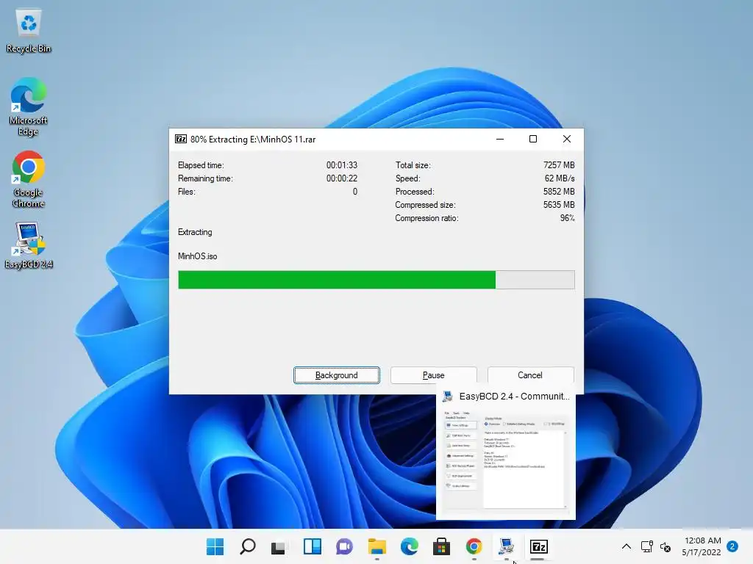Open Microsoft Store from taskbar
Image resolution: width=753 pixels, height=564 pixels.
441,546
